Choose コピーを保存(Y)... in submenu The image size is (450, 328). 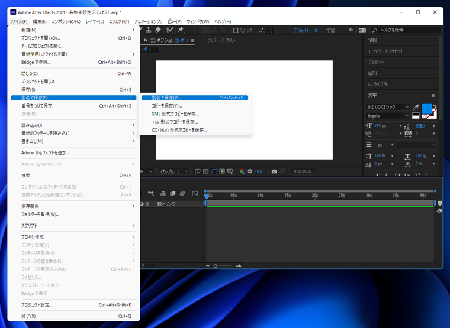click(195, 106)
